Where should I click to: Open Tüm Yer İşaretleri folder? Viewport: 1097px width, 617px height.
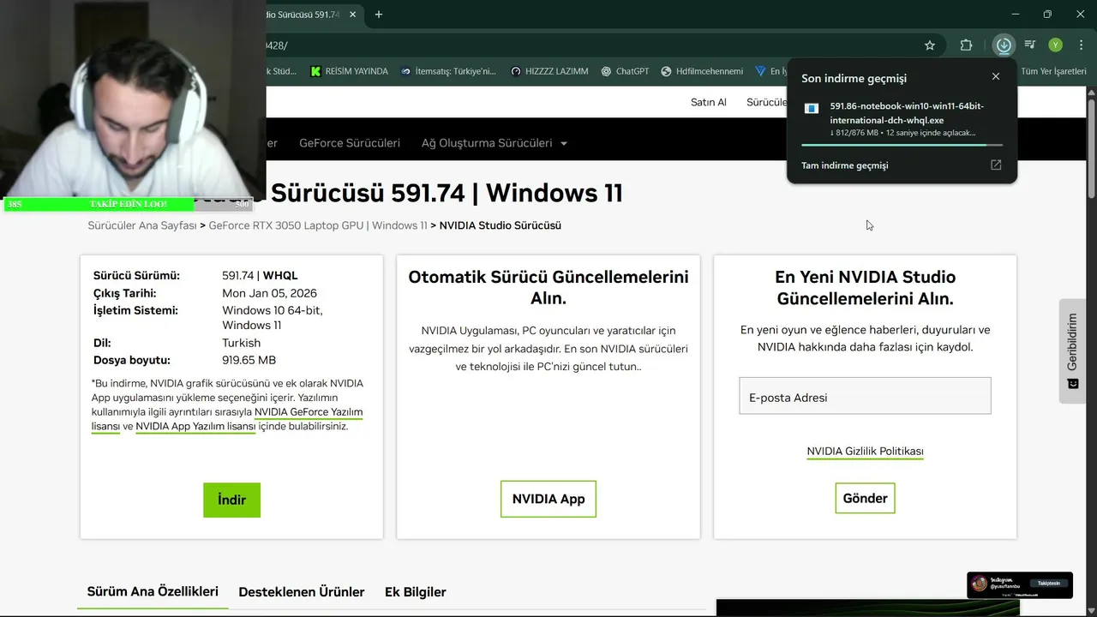tap(1053, 71)
